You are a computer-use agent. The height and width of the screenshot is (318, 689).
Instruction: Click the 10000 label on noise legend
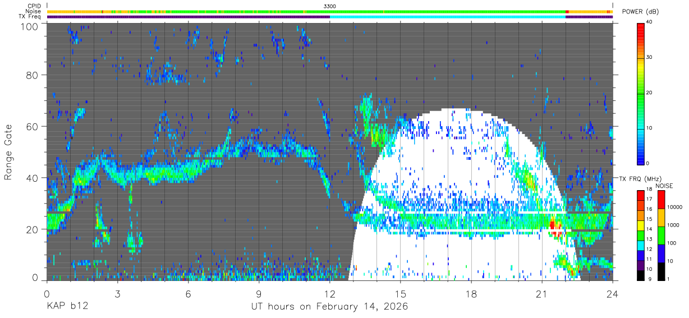675,208
